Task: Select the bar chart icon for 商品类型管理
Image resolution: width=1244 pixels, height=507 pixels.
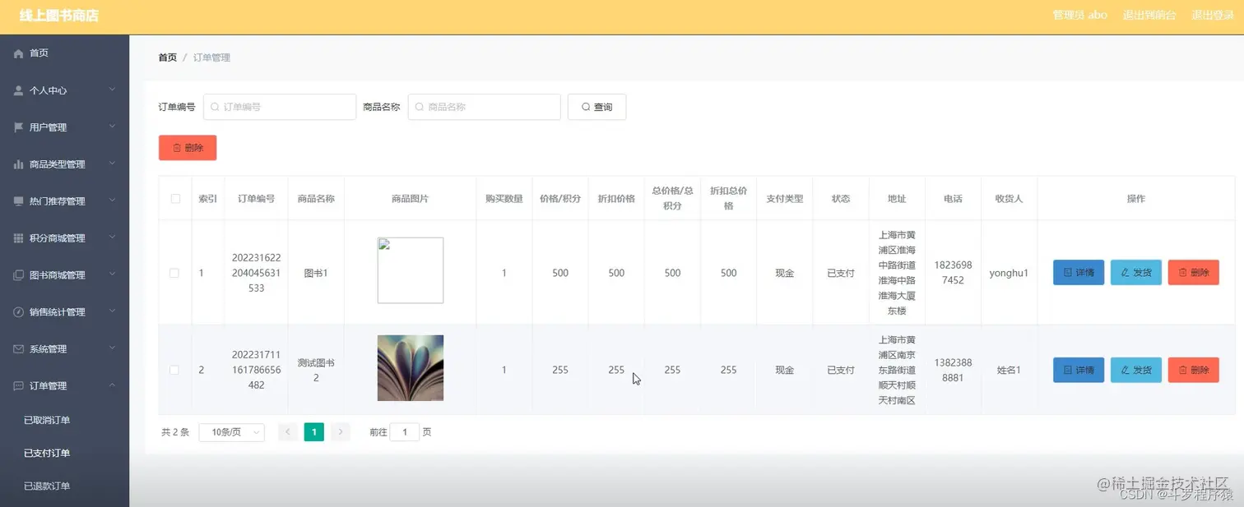Action: pos(17,164)
